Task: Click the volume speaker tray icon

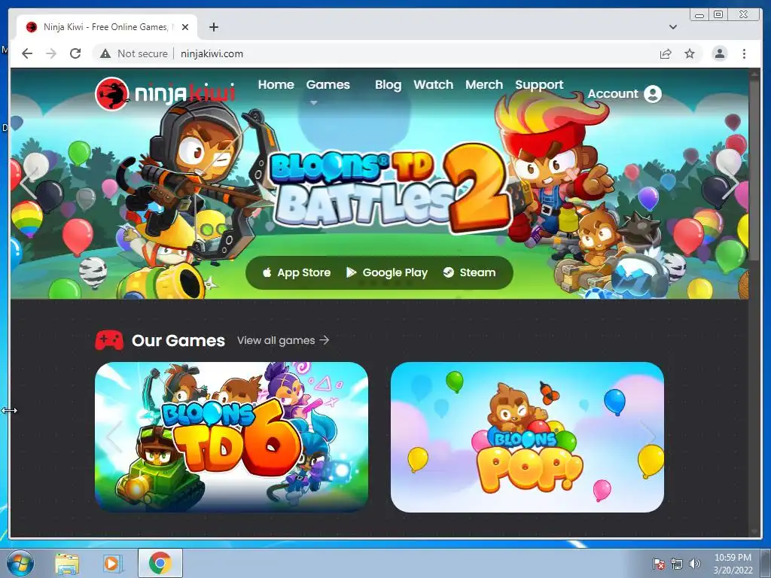Action: tap(694, 564)
